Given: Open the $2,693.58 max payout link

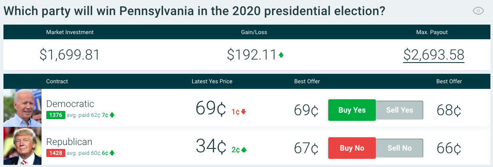Looking at the screenshot, I should (x=434, y=55).
